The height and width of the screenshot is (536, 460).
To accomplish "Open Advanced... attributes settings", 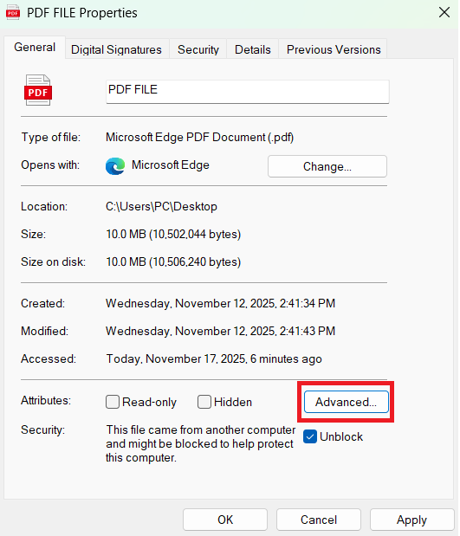I will pyautogui.click(x=347, y=402).
